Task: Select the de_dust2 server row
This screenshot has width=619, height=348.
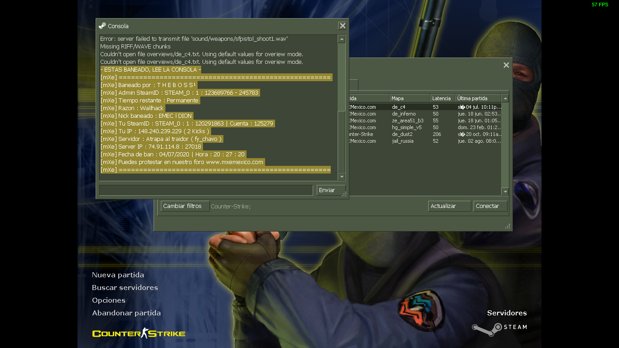Action: 425,134
